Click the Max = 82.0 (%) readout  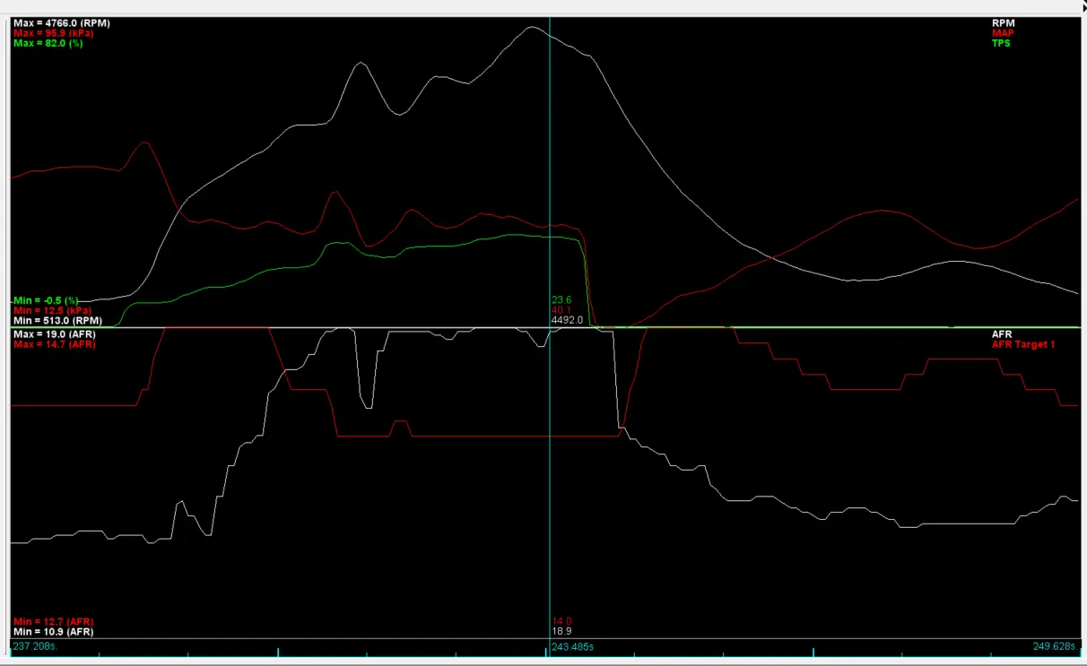tap(48, 43)
